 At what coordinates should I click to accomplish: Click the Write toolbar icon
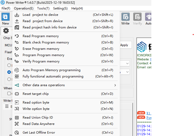coord(125,17)
